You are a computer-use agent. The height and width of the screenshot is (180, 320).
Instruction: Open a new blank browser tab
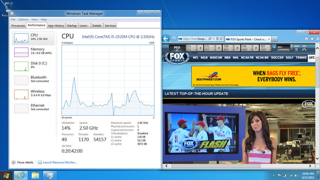click(x=275, y=39)
